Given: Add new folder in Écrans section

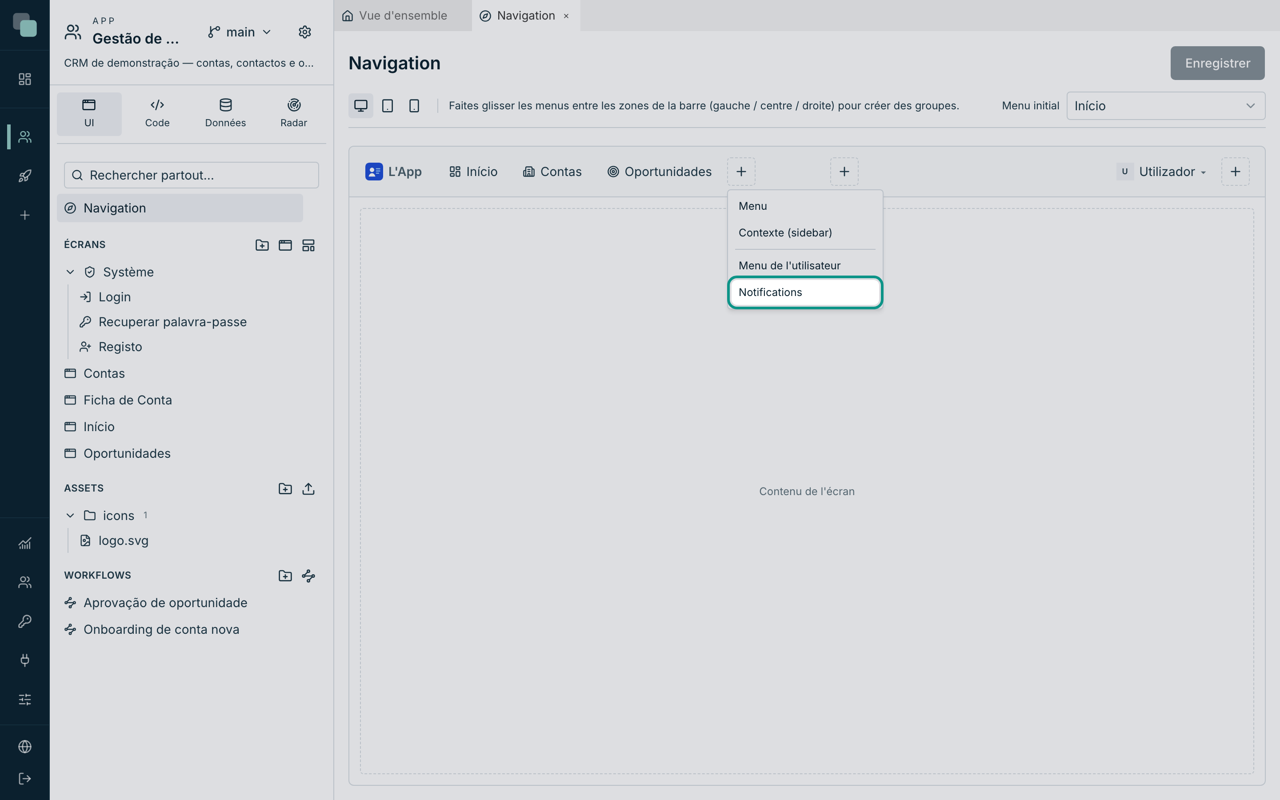Looking at the screenshot, I should click(262, 245).
